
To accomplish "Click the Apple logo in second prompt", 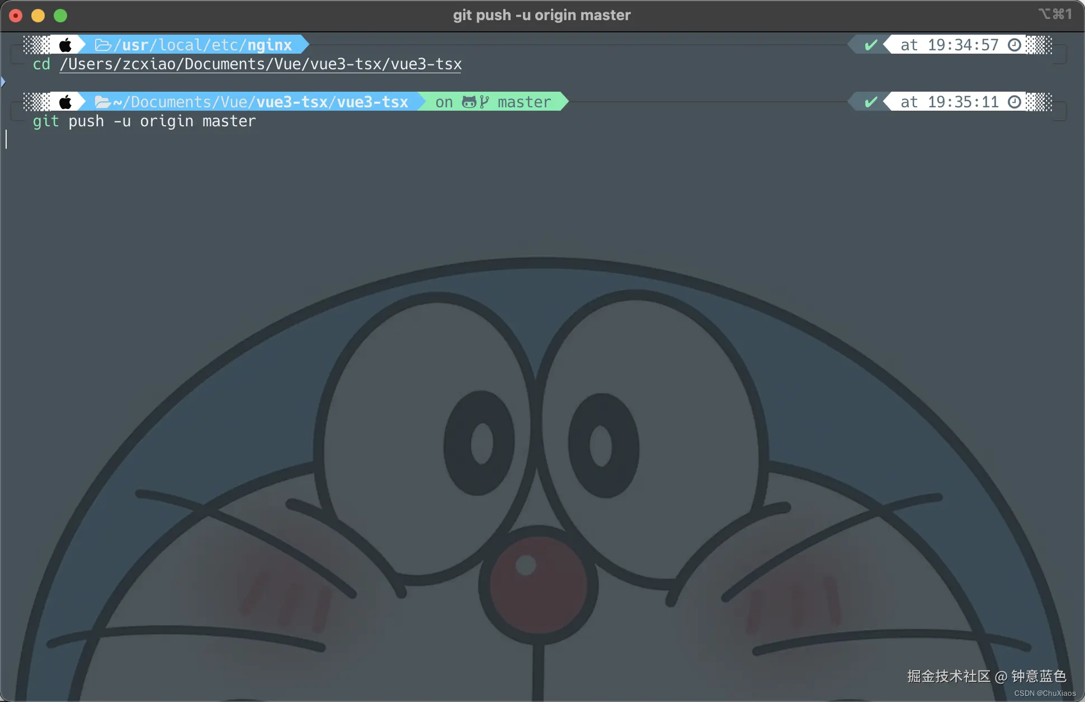I will [65, 102].
